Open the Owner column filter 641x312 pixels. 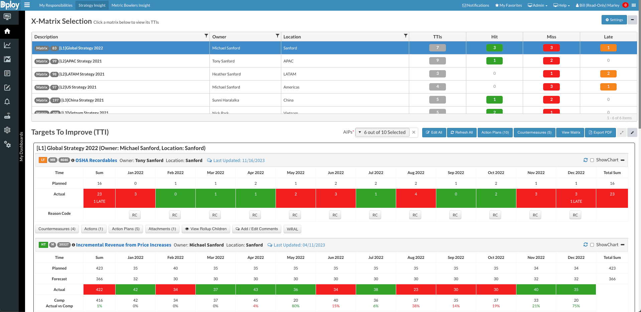(277, 35)
